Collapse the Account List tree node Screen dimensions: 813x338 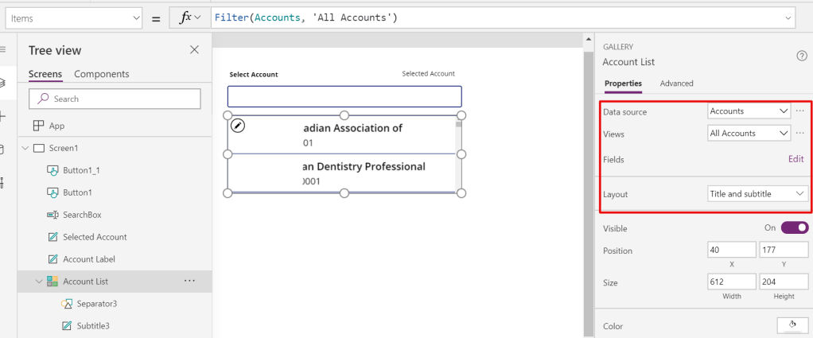point(38,282)
